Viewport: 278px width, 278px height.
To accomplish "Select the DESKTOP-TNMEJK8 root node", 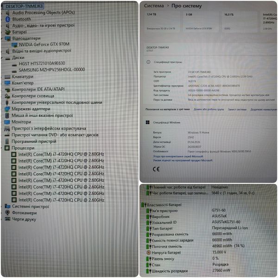I will point(24,6).
